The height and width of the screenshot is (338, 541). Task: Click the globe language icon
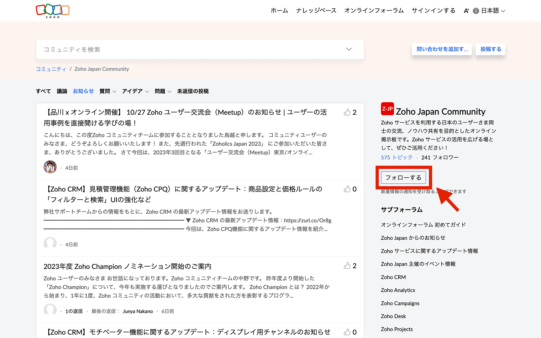(476, 11)
